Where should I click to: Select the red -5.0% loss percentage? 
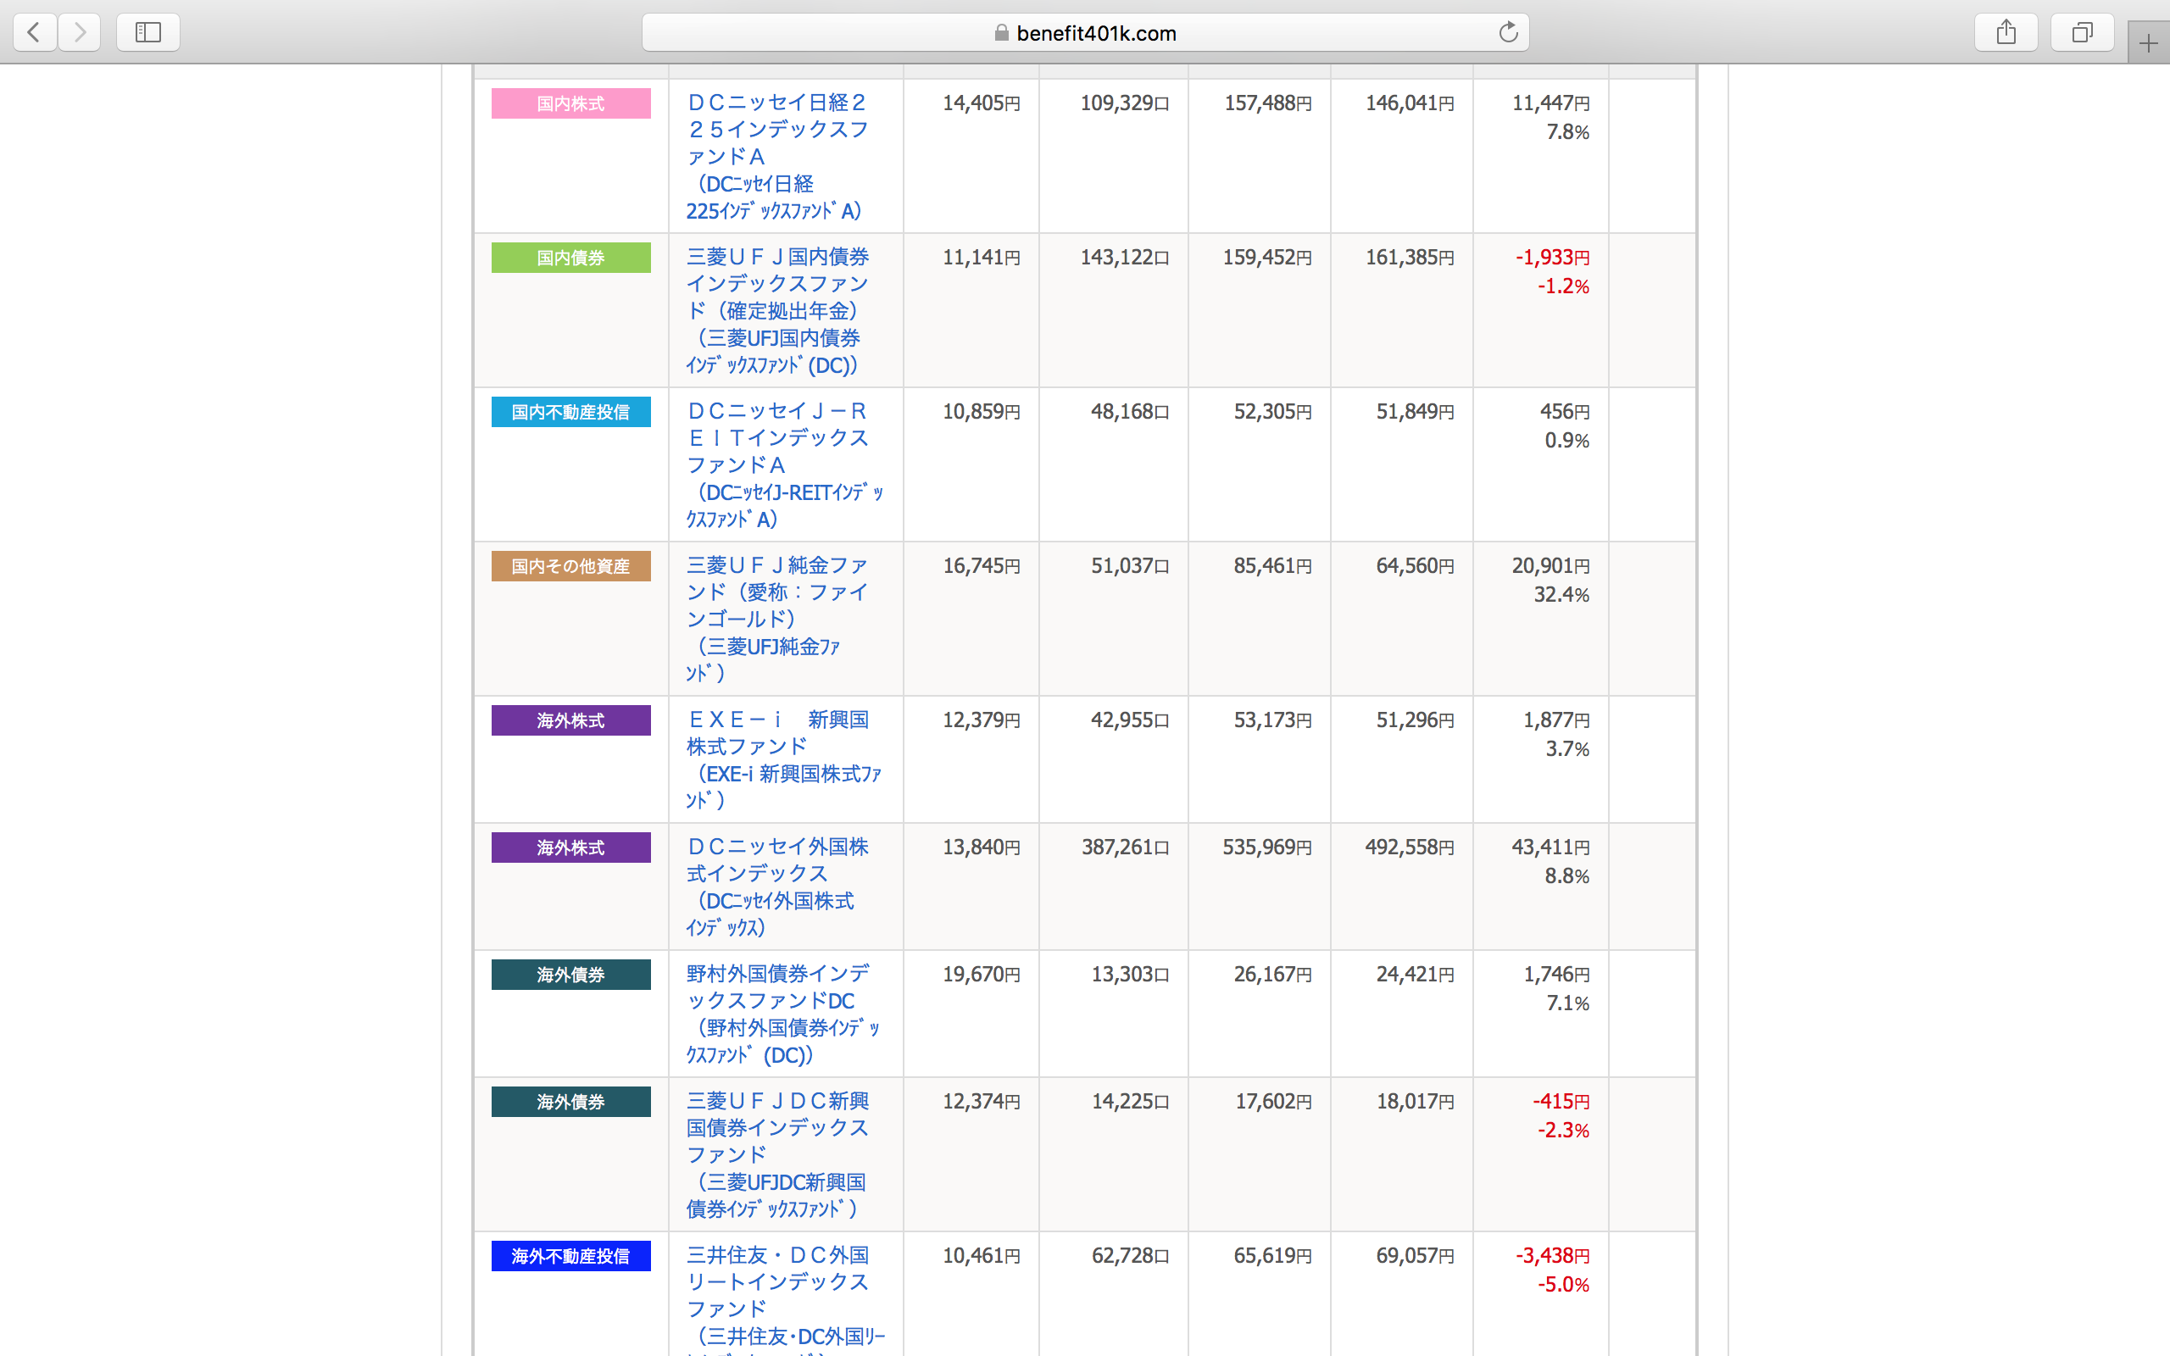1564,1284
